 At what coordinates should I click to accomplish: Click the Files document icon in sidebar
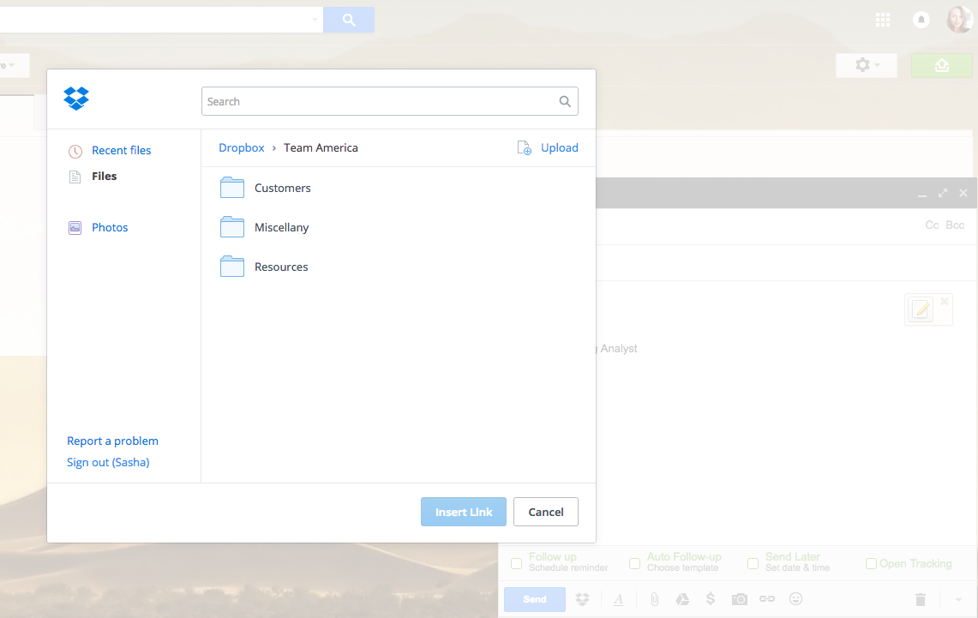pyautogui.click(x=75, y=177)
